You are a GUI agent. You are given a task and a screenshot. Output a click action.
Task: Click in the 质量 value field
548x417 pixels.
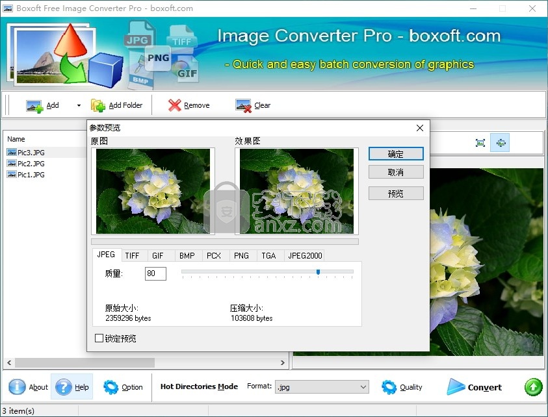point(155,273)
